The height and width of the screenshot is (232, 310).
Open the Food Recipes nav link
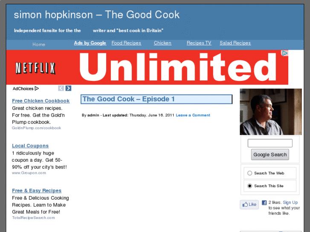point(126,43)
